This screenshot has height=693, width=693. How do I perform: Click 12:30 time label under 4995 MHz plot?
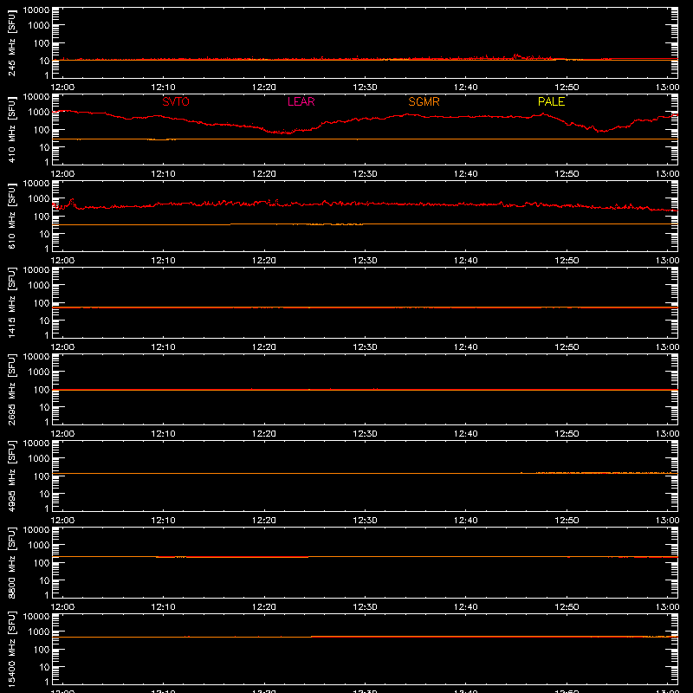point(365,521)
